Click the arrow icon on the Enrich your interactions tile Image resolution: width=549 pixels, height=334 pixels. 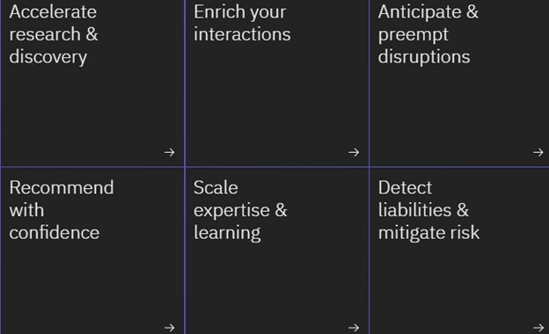click(x=354, y=152)
